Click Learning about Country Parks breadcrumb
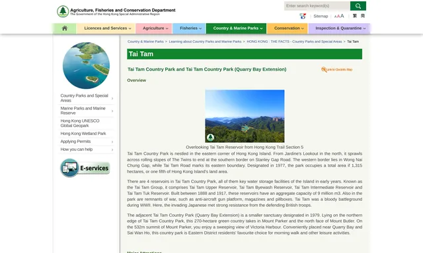Image resolution: width=423 pixels, height=253 pixels. [x=205, y=42]
